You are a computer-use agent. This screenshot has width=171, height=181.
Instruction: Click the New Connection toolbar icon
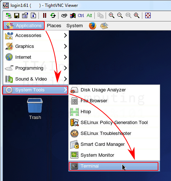8,16
